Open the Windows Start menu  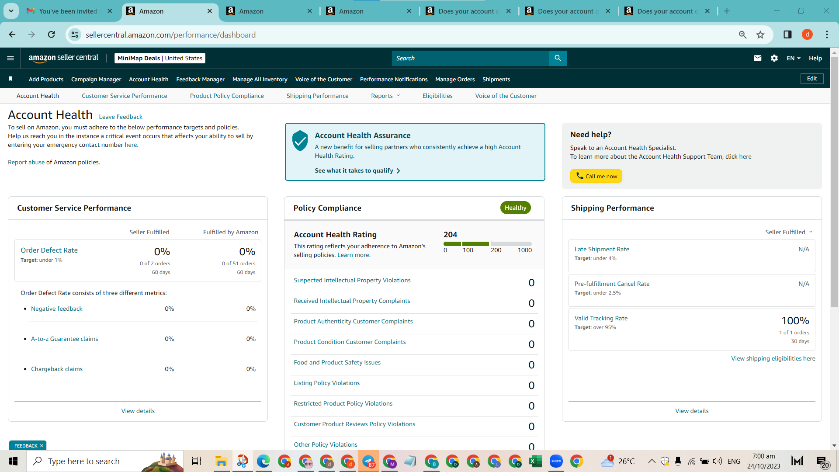click(x=13, y=461)
